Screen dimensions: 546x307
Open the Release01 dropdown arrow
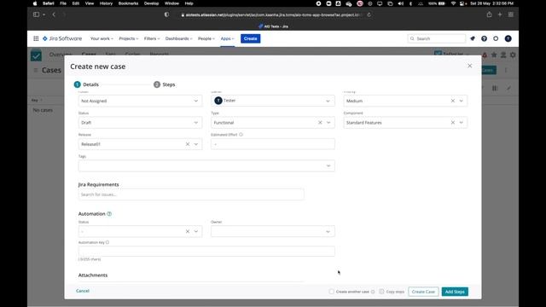(x=196, y=144)
